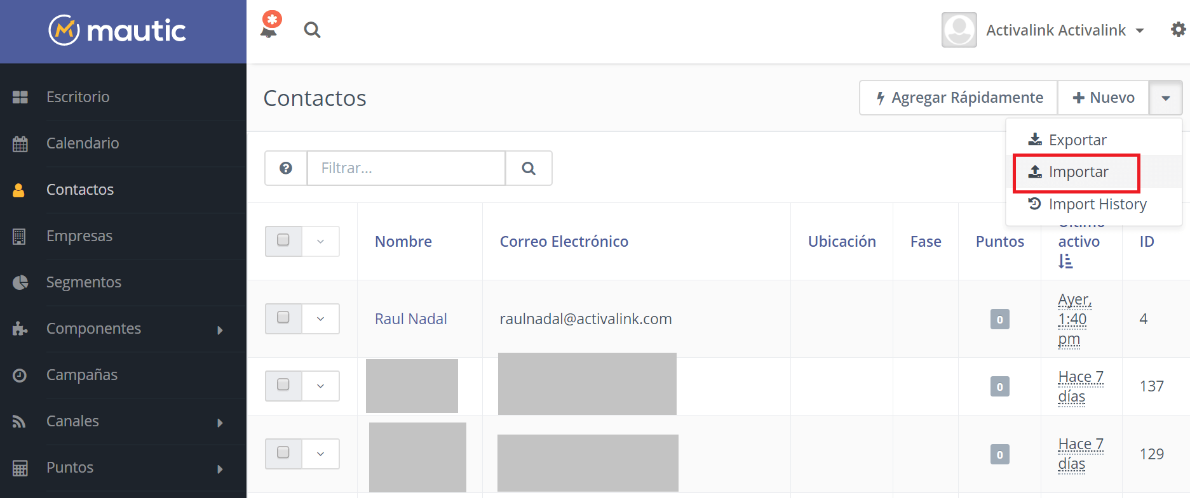1190x498 pixels.
Task: Open row actions dropdown for contact 129
Action: [321, 454]
